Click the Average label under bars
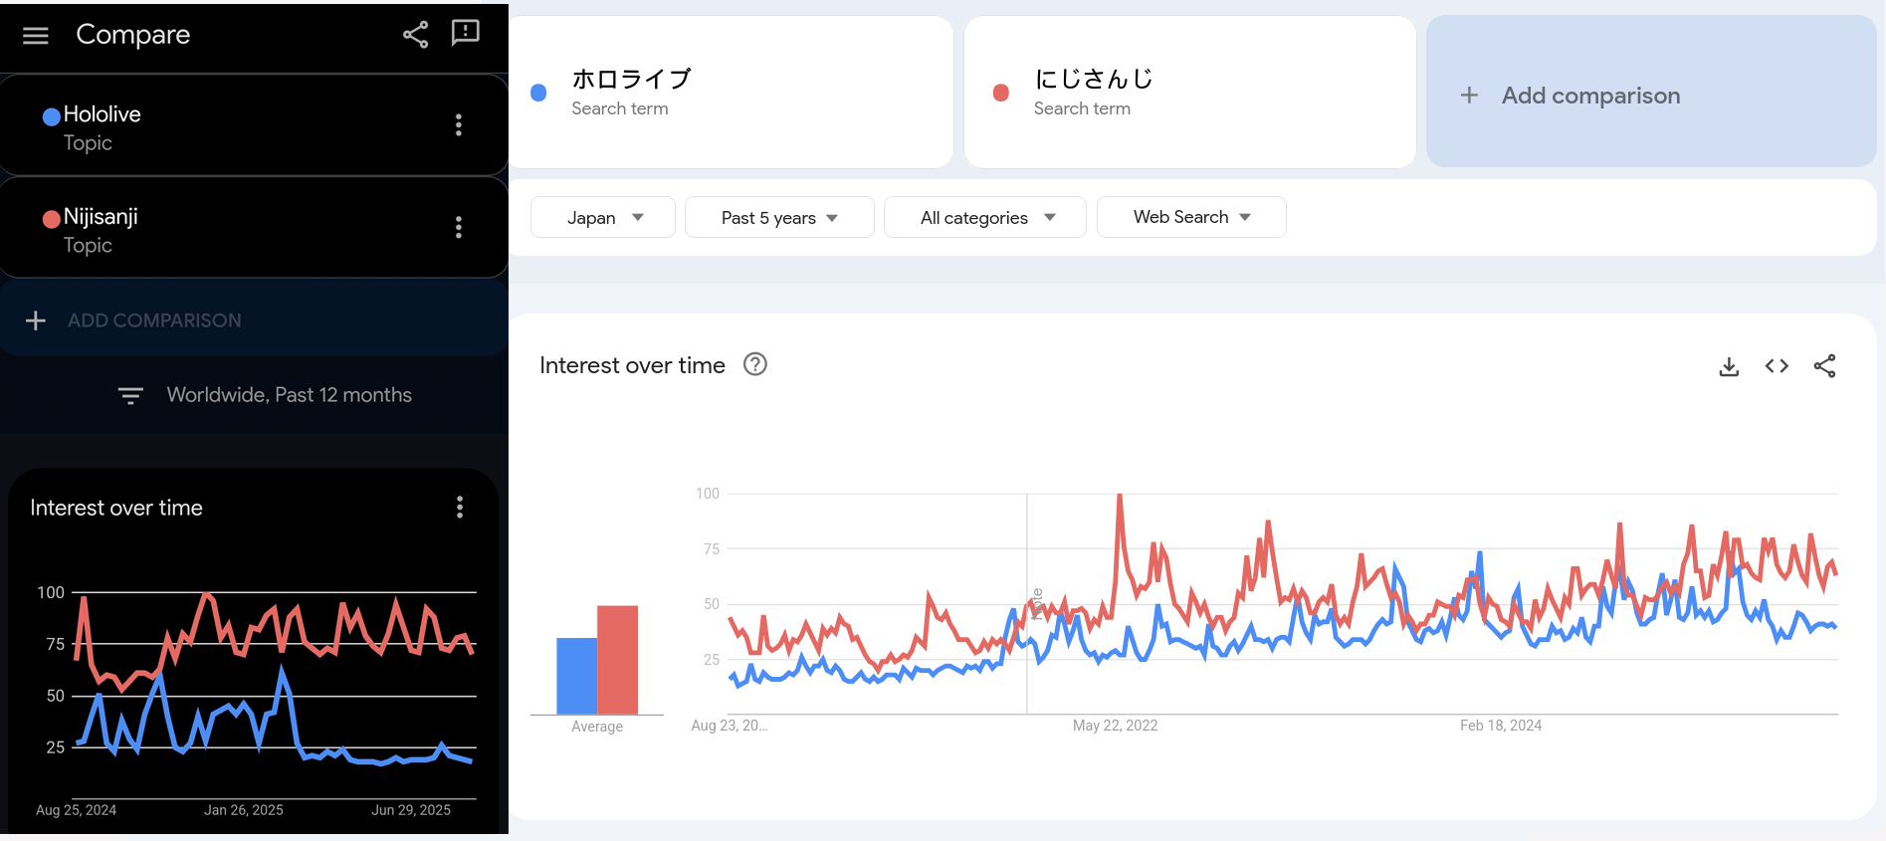 point(597,727)
